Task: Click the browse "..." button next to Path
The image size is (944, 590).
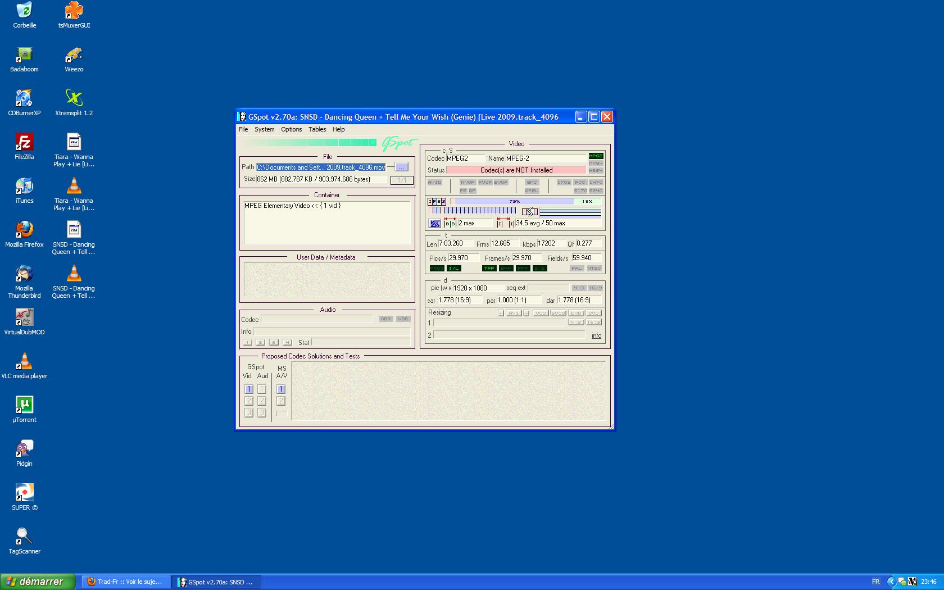Action: 401,167
